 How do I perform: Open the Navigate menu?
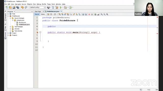tap(18, 4)
